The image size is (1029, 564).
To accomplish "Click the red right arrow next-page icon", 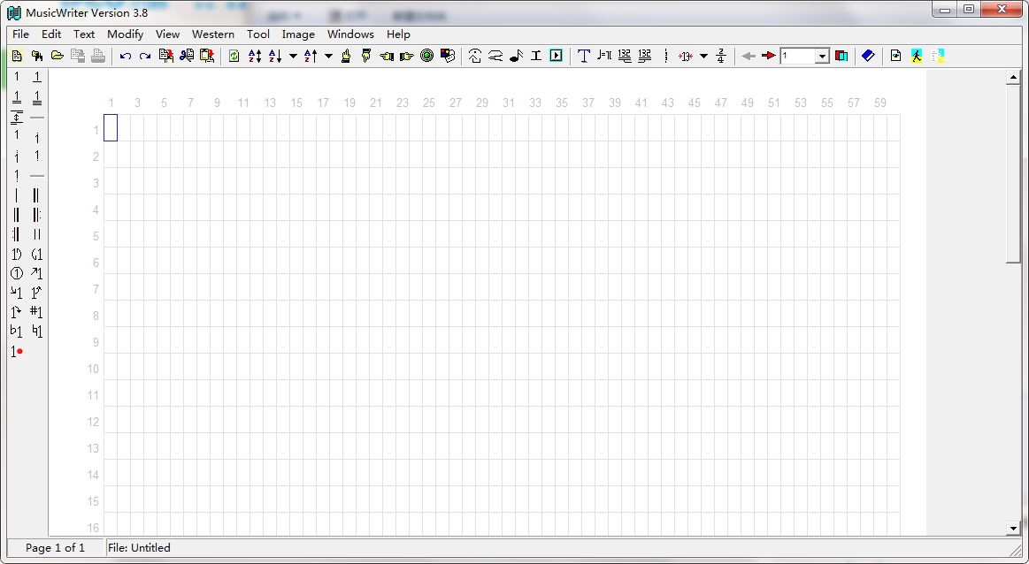I will (768, 56).
